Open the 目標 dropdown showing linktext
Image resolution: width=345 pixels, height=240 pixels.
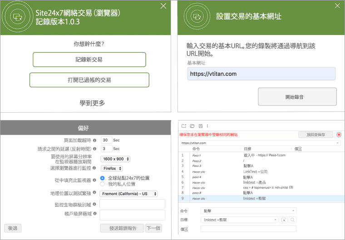coord(240,220)
